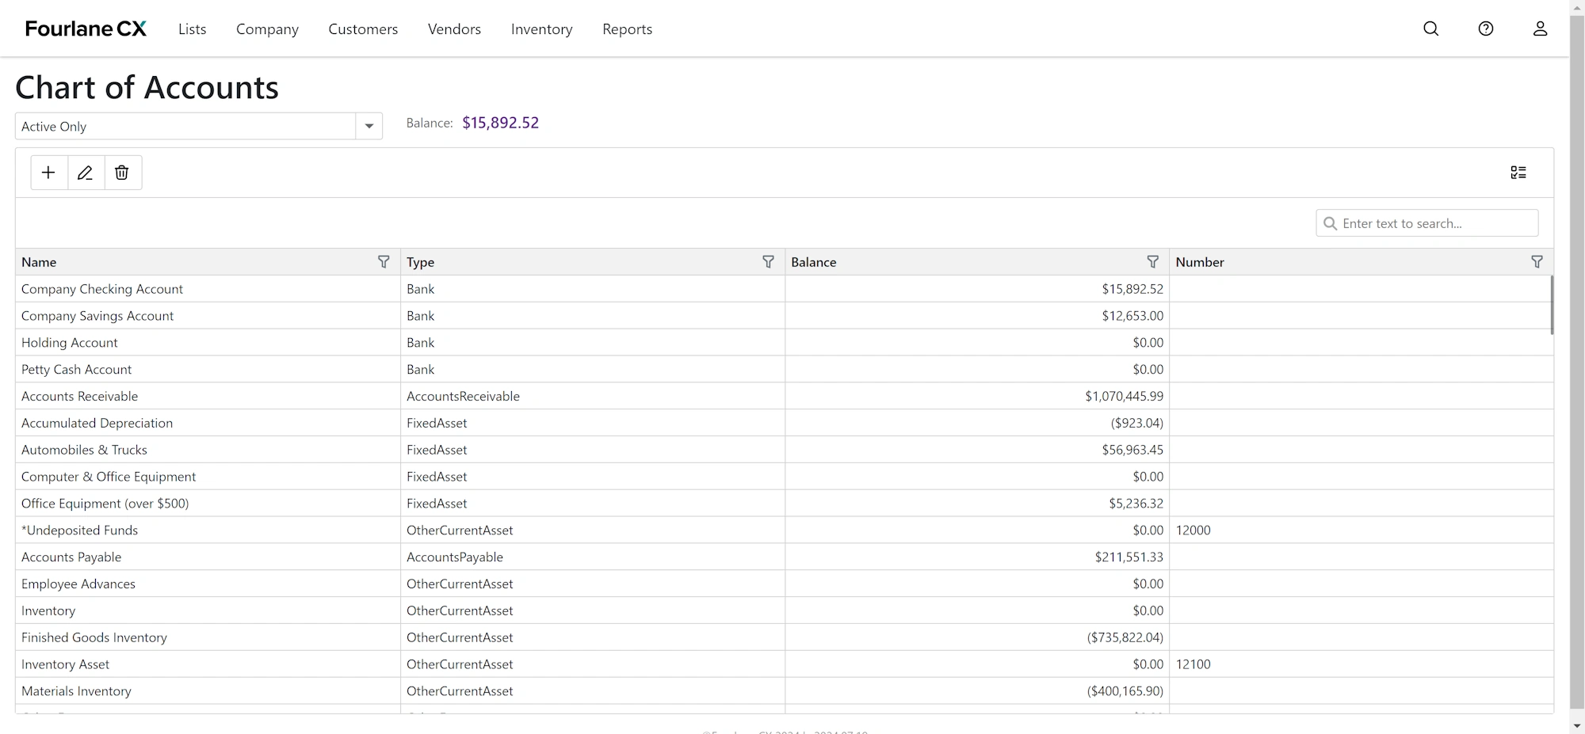This screenshot has width=1585, height=734.
Task: Click the search magnifier icon in header
Action: [1431, 29]
